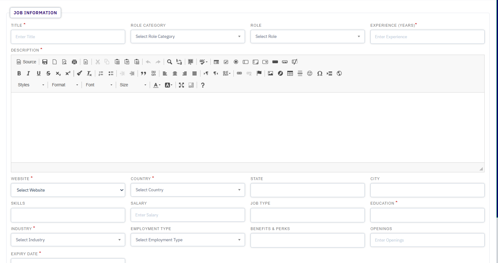Click the Education input field
This screenshot has height=263, width=498.
coord(427,215)
